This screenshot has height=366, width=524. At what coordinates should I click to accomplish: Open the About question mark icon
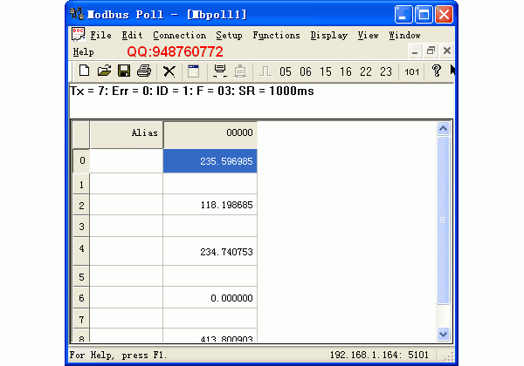[437, 71]
